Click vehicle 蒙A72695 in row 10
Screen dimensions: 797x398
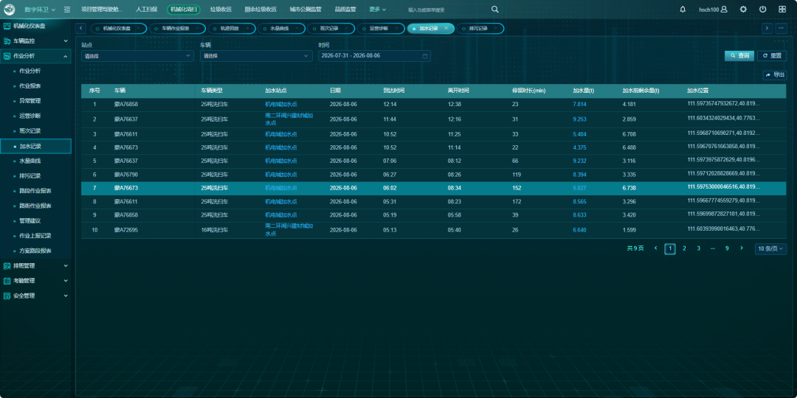[126, 231]
